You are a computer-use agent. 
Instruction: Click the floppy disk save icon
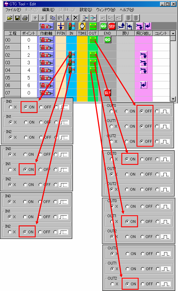pos(17,18)
